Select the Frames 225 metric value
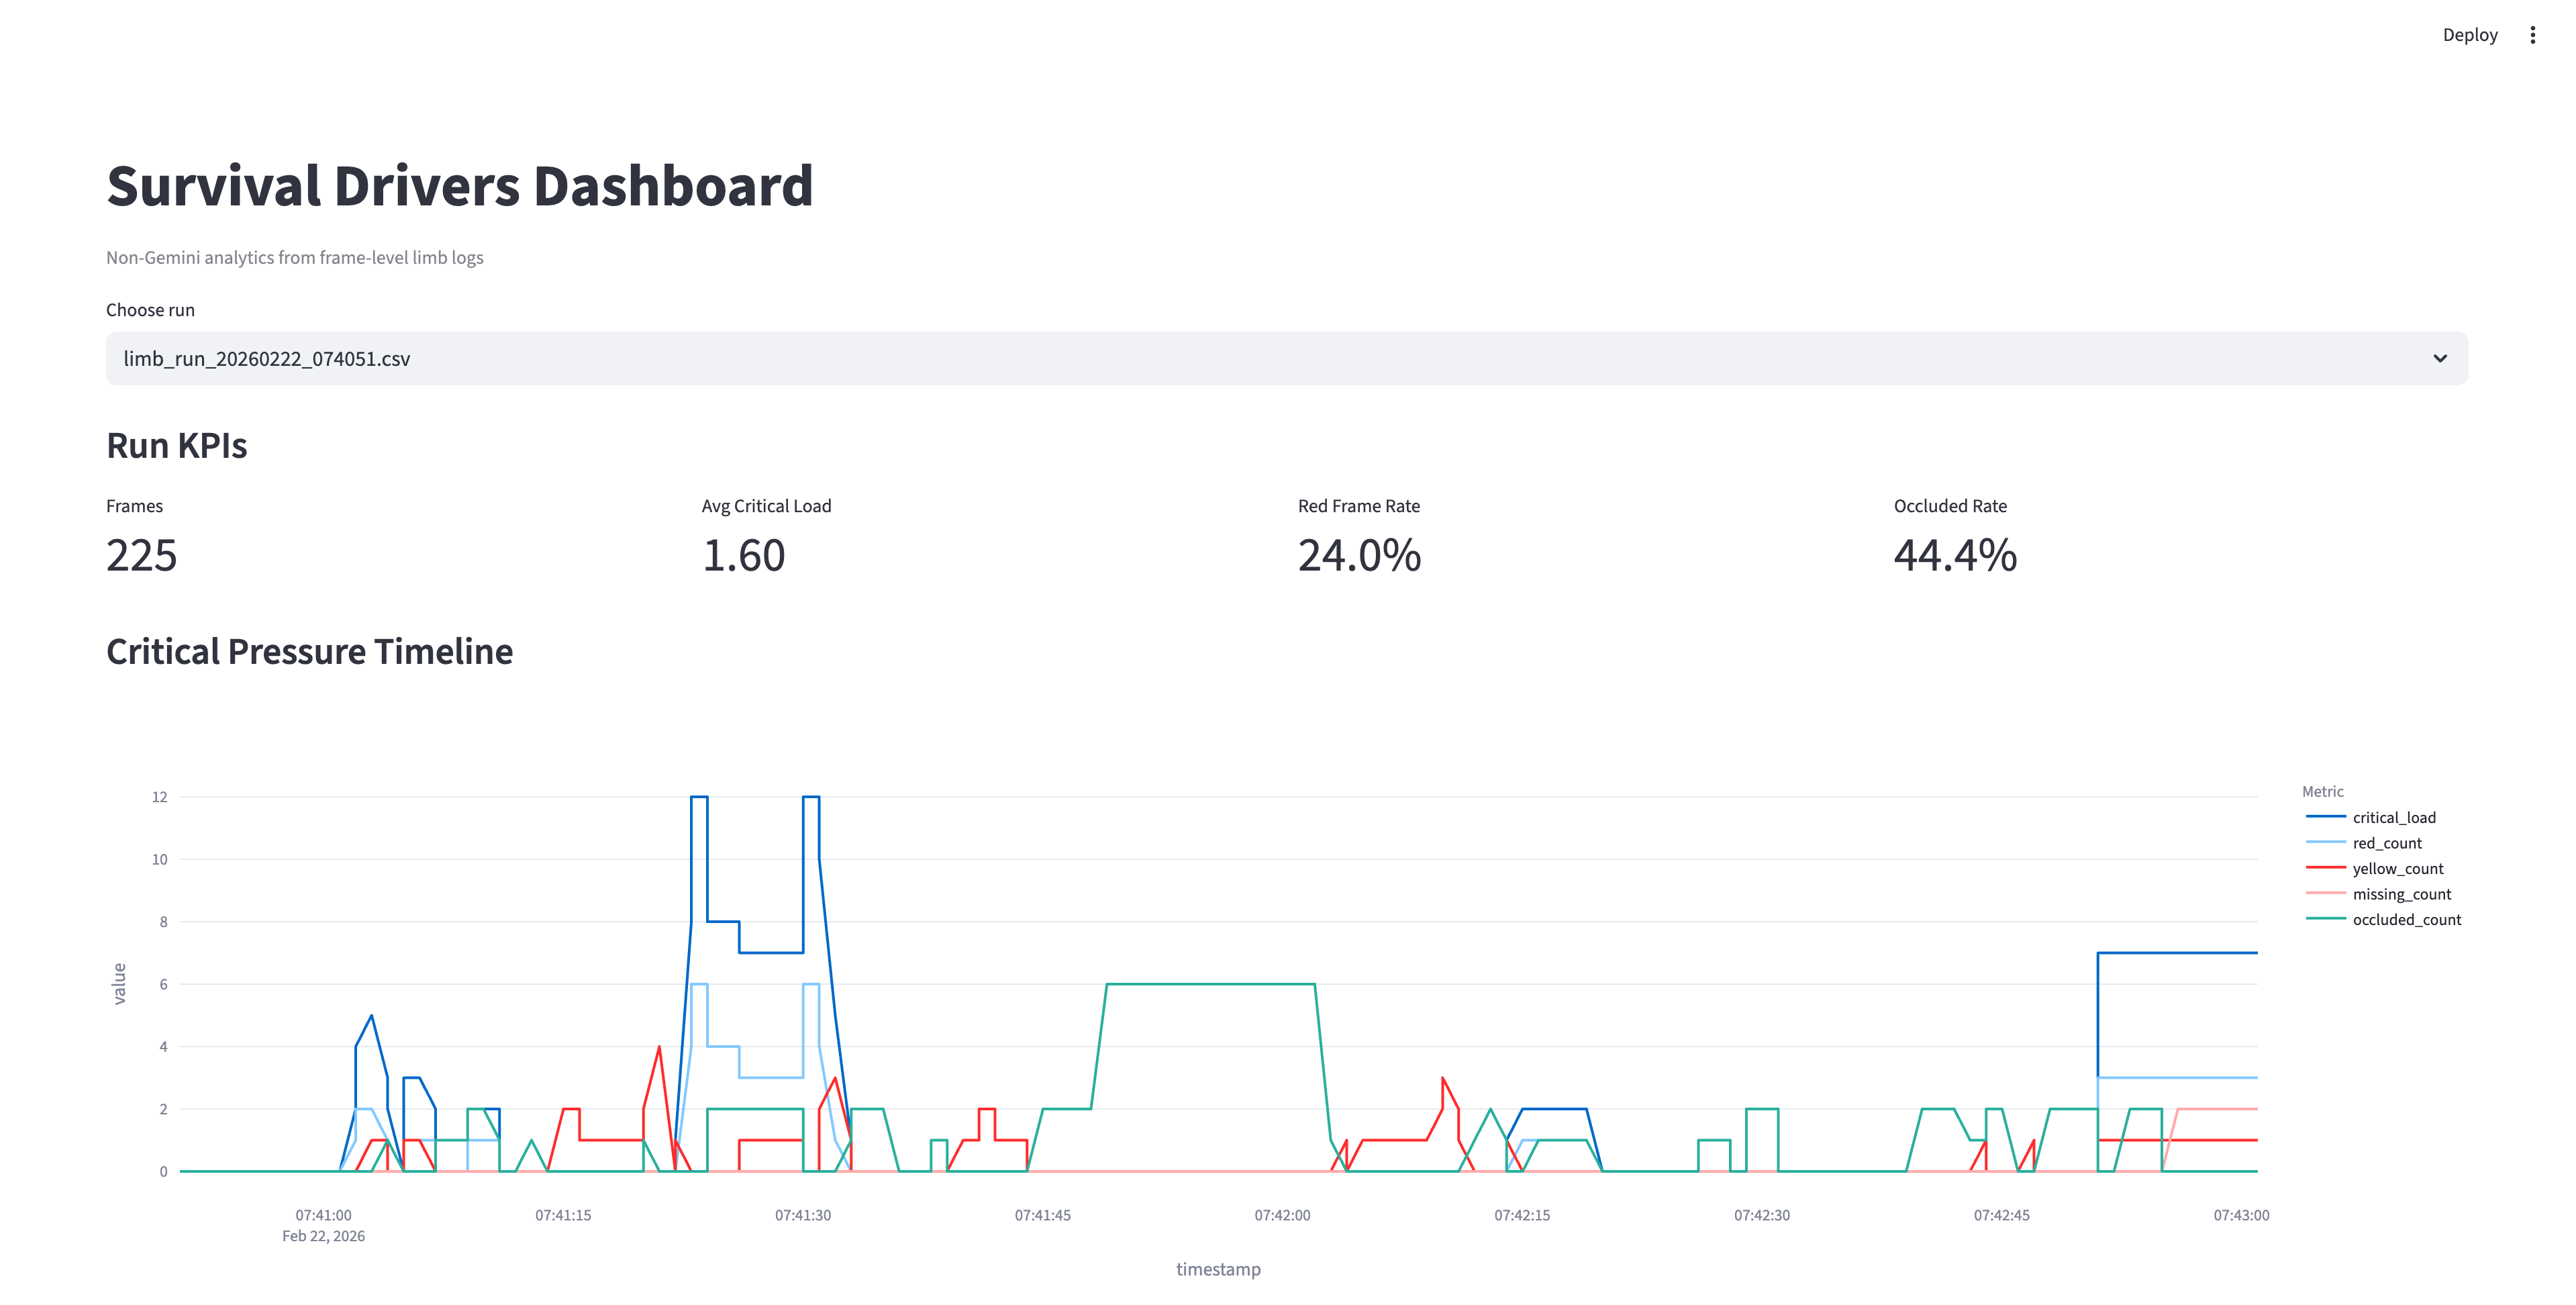The width and height of the screenshot is (2576, 1305). [141, 555]
